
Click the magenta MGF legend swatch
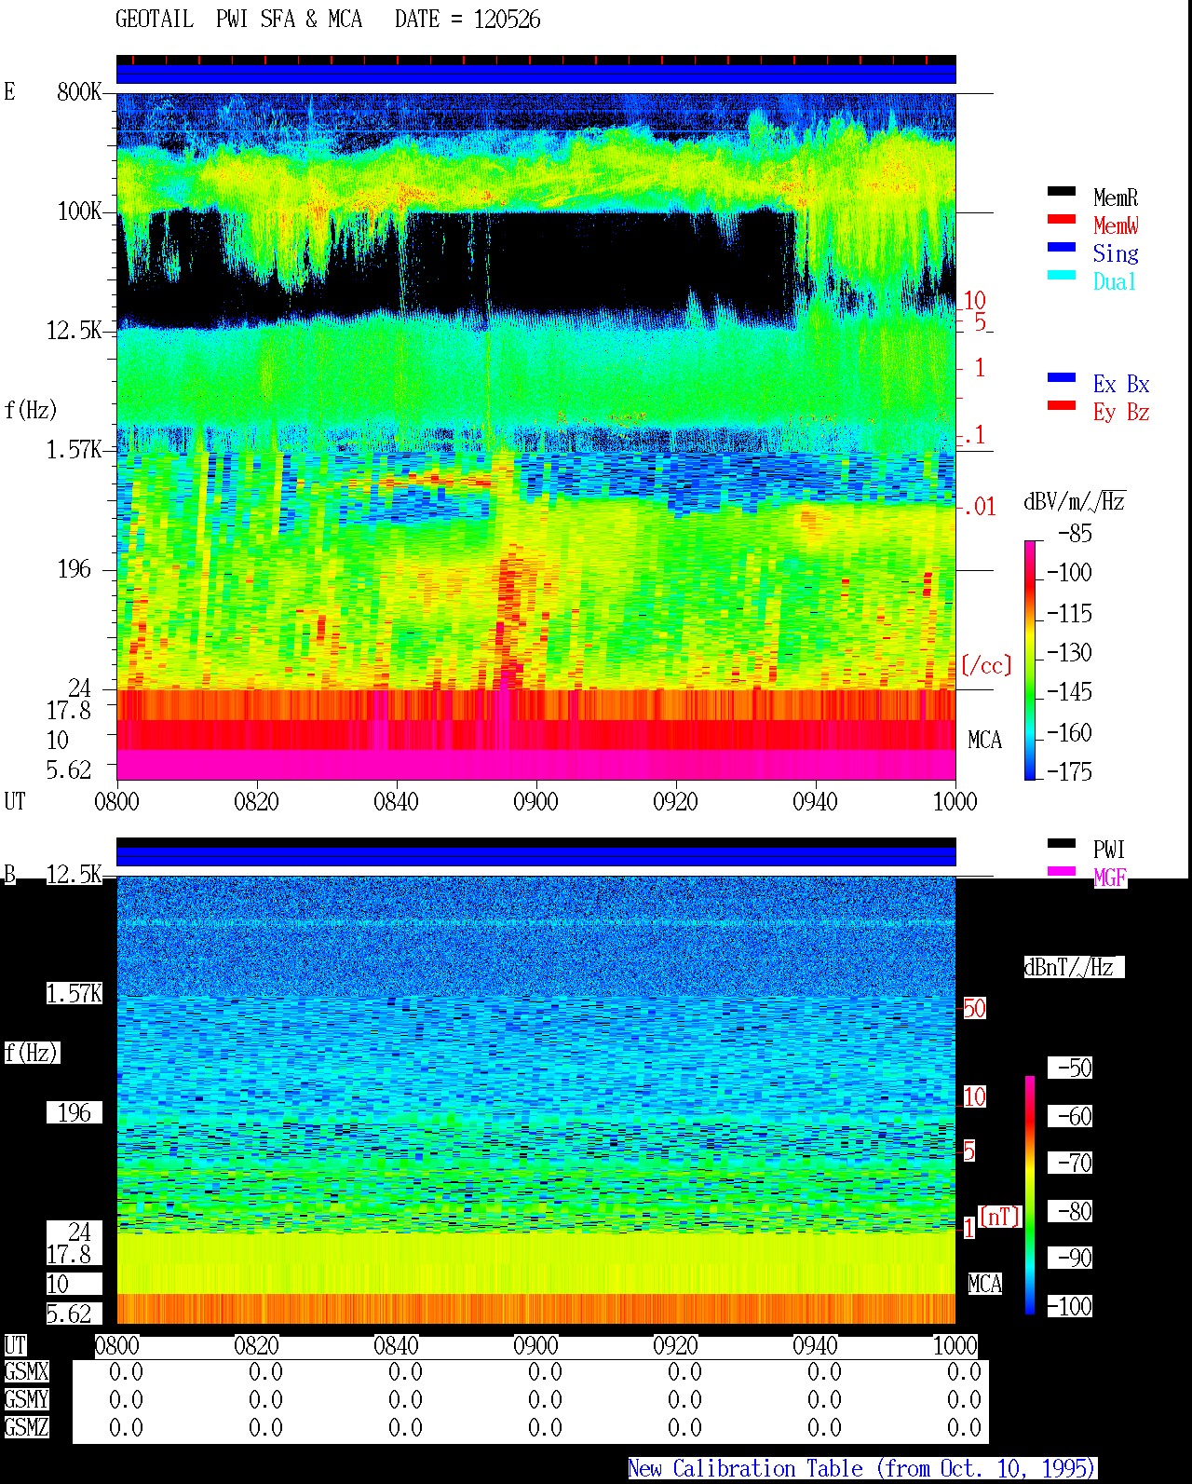tap(1062, 871)
